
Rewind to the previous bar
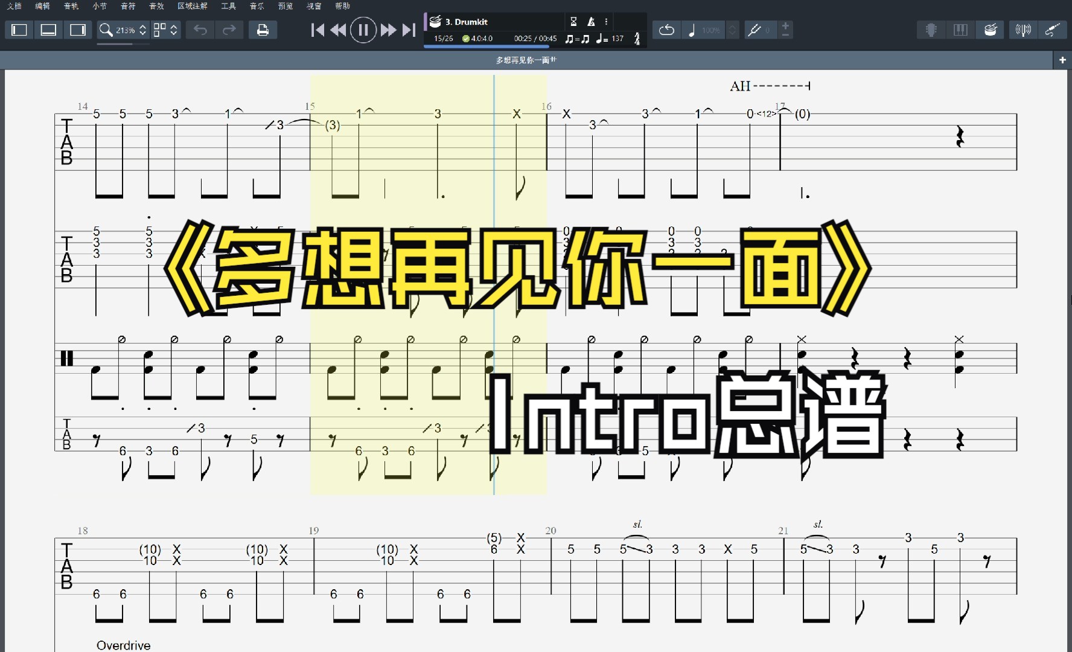(x=338, y=30)
